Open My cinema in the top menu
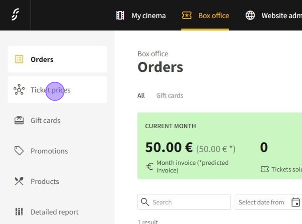Image resolution: width=302 pixels, height=224 pixels. pos(149,16)
